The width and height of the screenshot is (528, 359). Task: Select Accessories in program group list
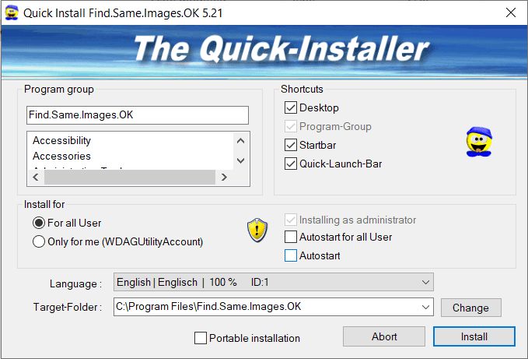[x=61, y=156]
